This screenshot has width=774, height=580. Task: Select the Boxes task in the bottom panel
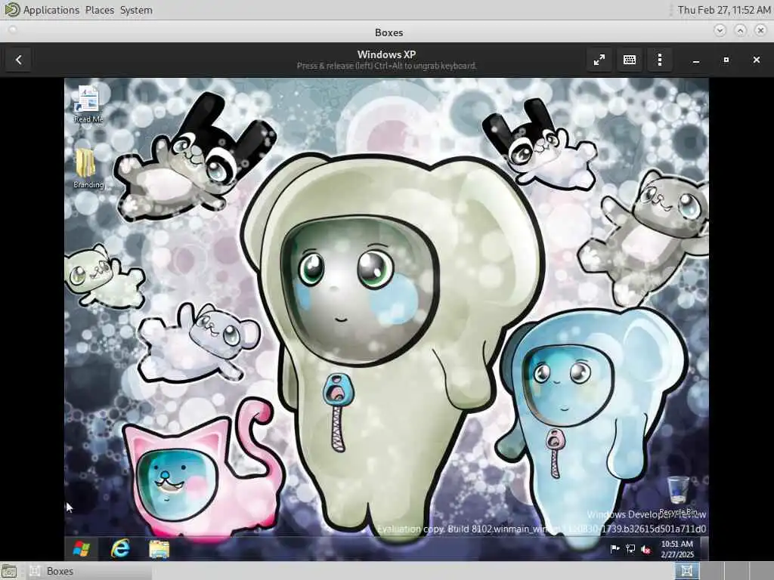coord(89,571)
